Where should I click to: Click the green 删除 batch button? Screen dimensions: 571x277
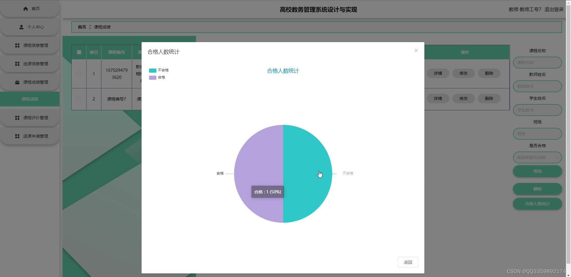537,189
